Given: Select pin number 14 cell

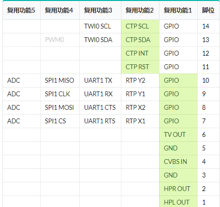Looking at the screenshot, I should (x=209, y=27).
